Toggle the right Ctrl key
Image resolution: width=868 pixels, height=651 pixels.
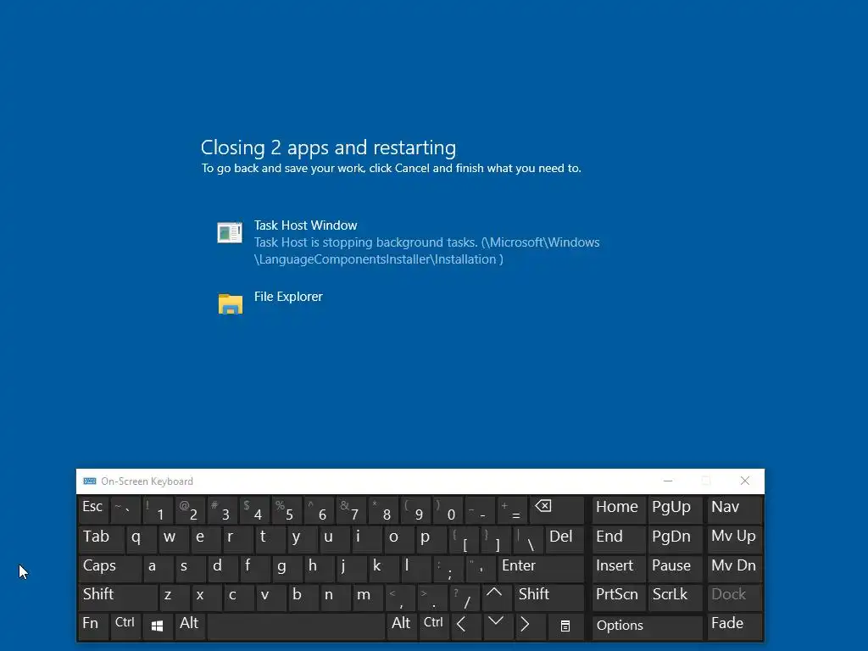pos(433,626)
